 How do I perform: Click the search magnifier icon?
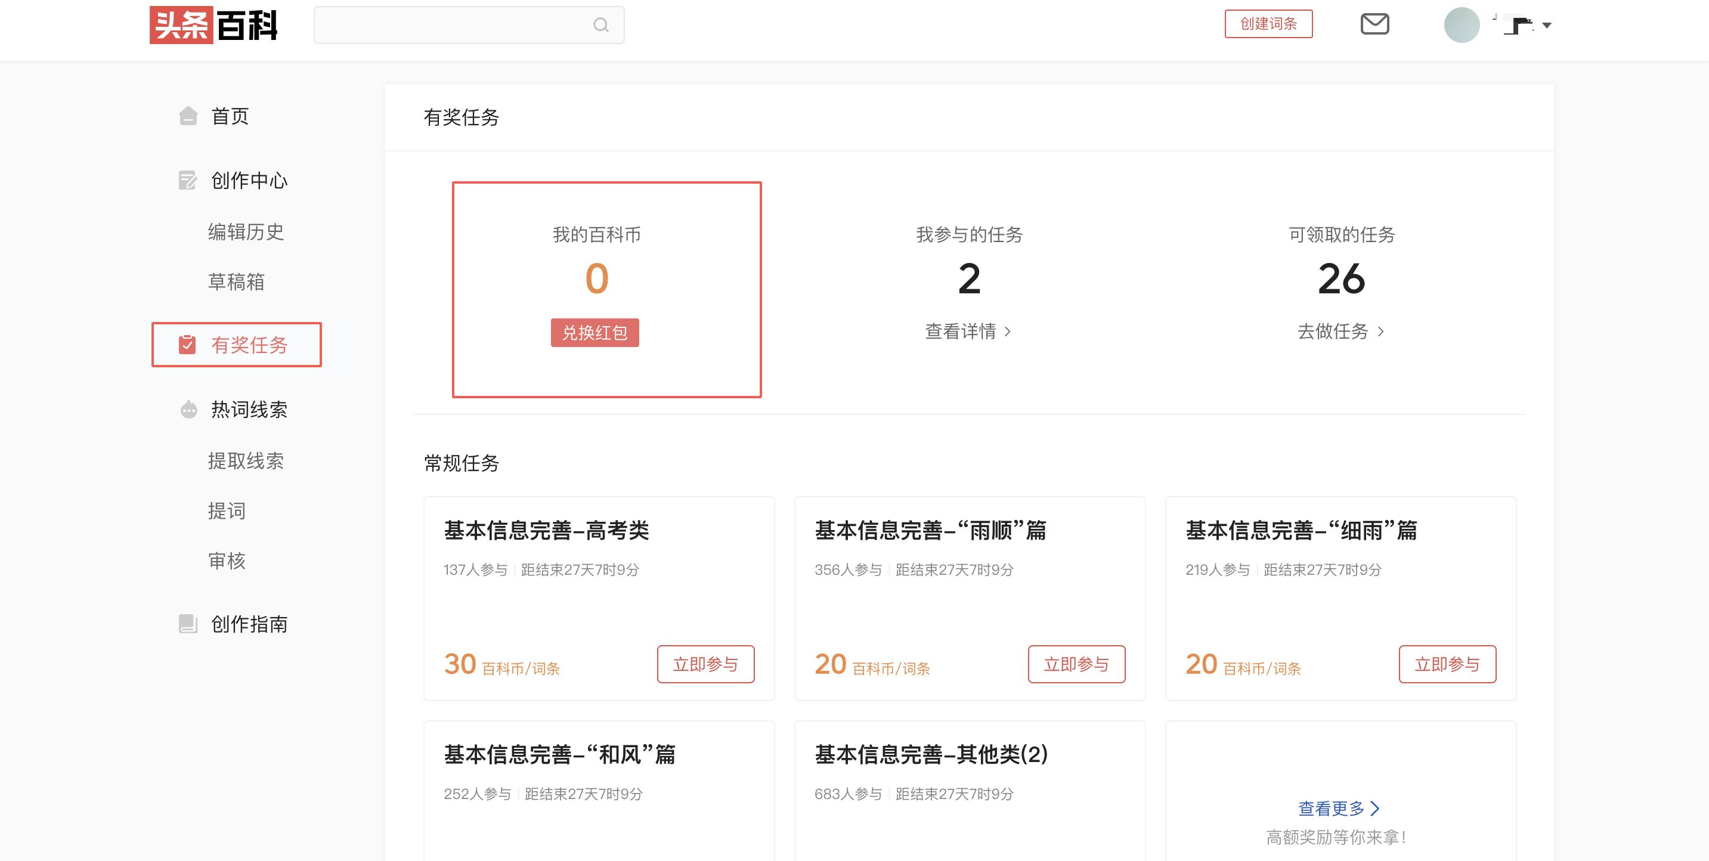(x=601, y=24)
